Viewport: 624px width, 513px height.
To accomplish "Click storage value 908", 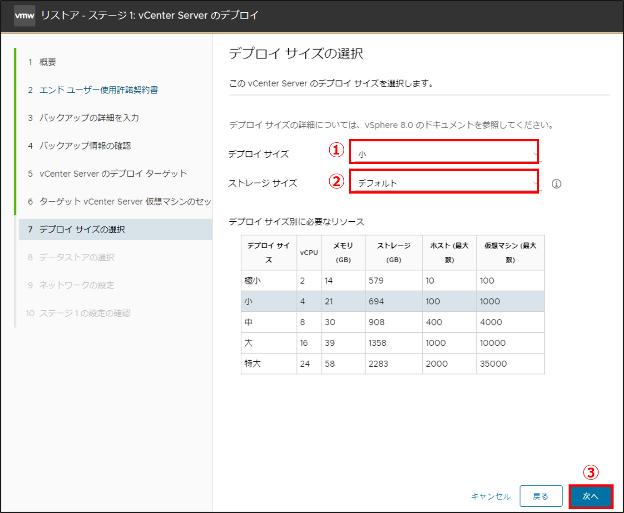I will pyautogui.click(x=376, y=322).
